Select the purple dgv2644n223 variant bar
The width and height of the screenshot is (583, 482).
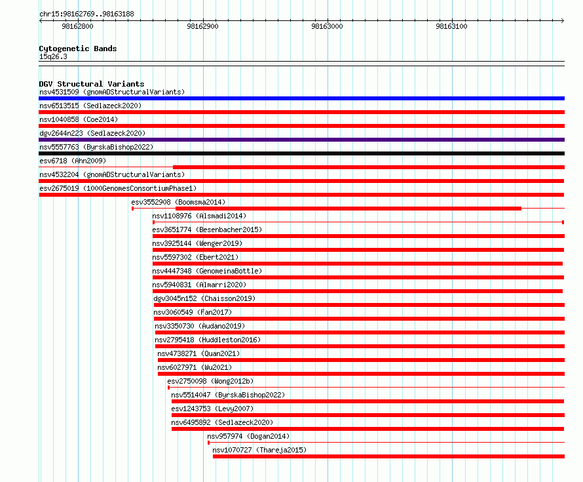[x=301, y=140]
